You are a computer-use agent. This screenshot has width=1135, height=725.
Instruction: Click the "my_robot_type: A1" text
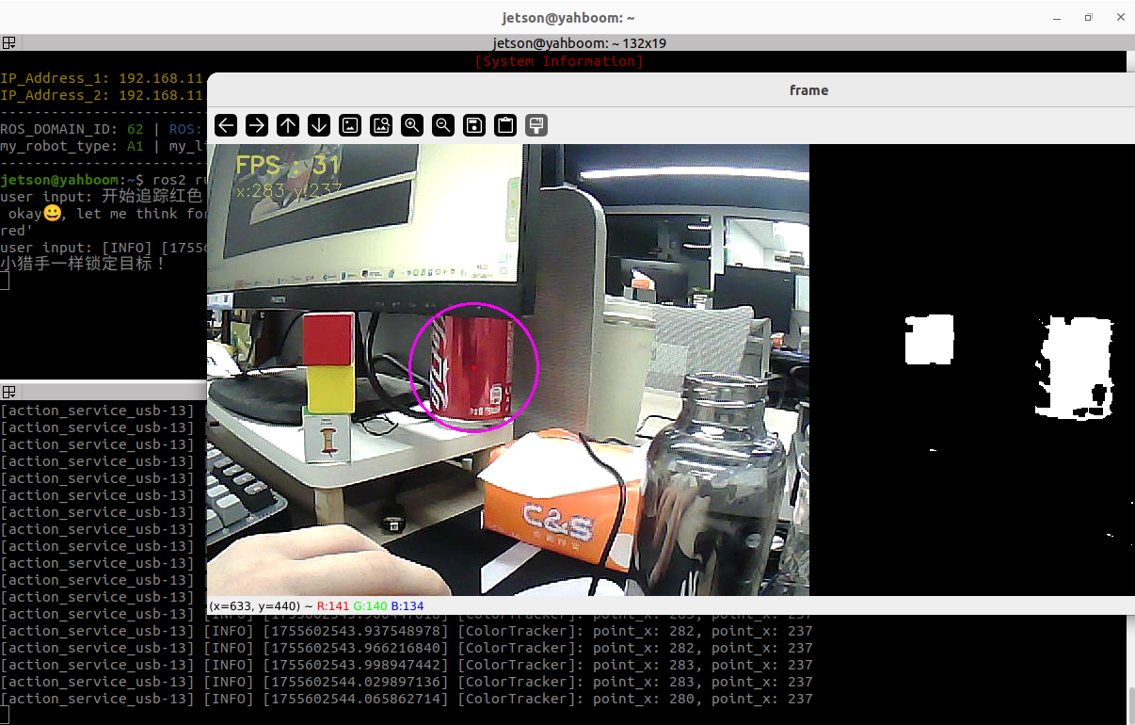72,146
